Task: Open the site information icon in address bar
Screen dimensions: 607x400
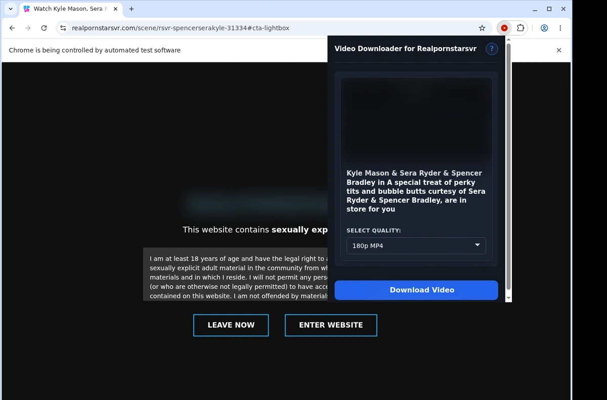Action: (x=63, y=28)
